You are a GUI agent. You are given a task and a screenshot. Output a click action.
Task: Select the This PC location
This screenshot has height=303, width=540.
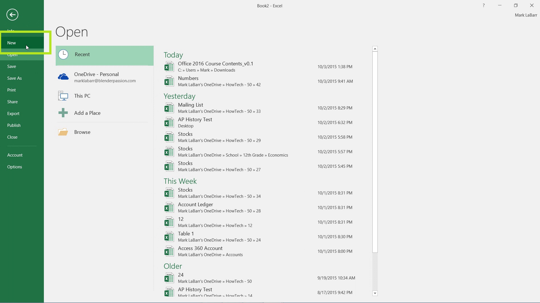[x=105, y=96]
